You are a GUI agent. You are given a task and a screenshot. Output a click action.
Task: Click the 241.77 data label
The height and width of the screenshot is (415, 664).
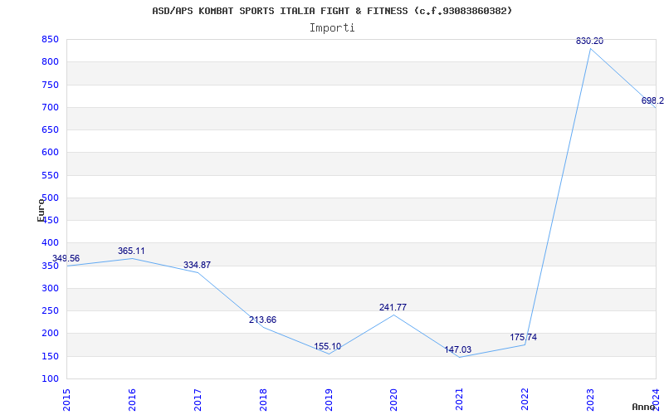(x=393, y=307)
